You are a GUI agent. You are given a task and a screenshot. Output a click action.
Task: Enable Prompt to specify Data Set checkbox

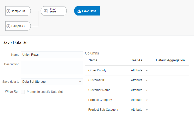pyautogui.click(x=23, y=92)
